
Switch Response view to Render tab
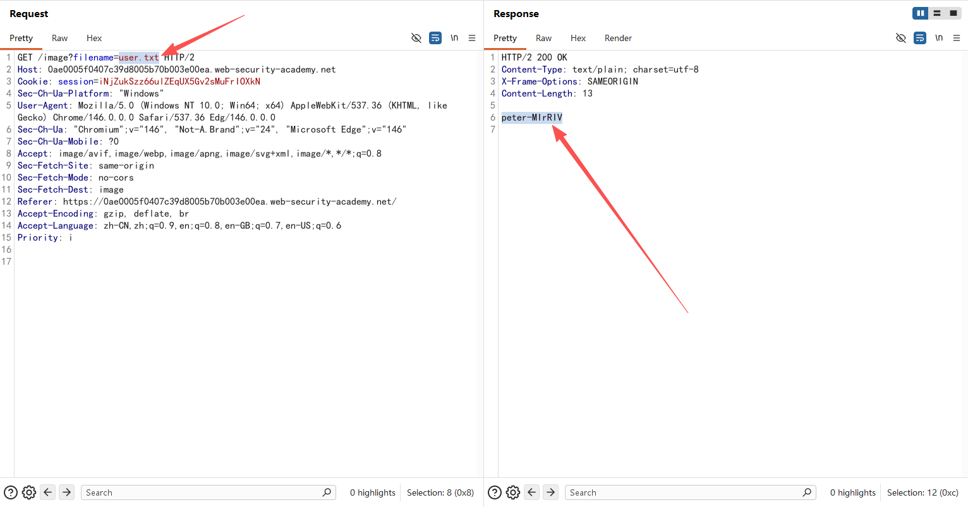618,38
